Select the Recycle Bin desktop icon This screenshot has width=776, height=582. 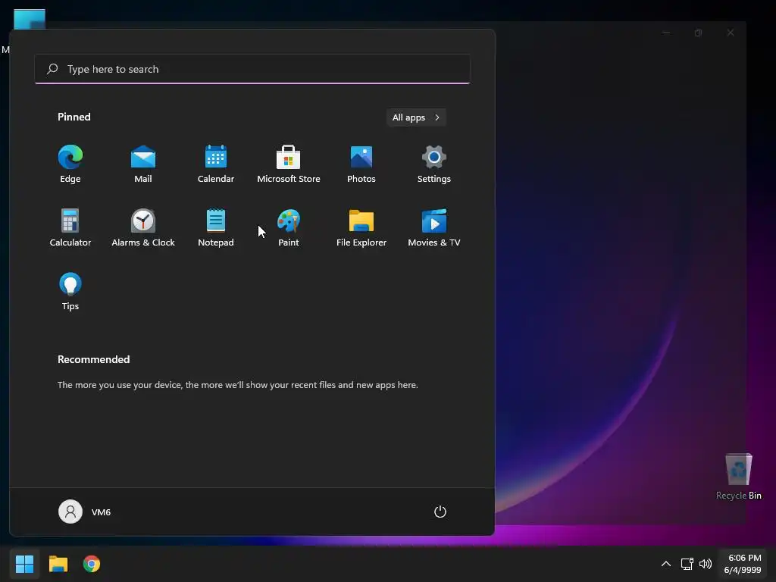click(738, 477)
